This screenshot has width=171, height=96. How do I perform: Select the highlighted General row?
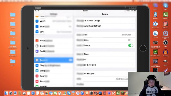point(53,60)
